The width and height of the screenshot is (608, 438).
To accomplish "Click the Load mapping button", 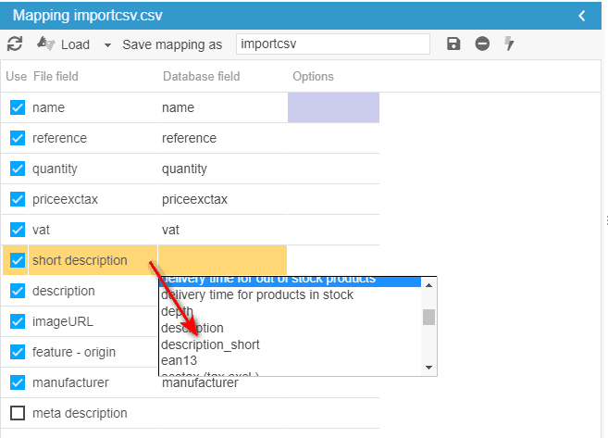I will 65,44.
